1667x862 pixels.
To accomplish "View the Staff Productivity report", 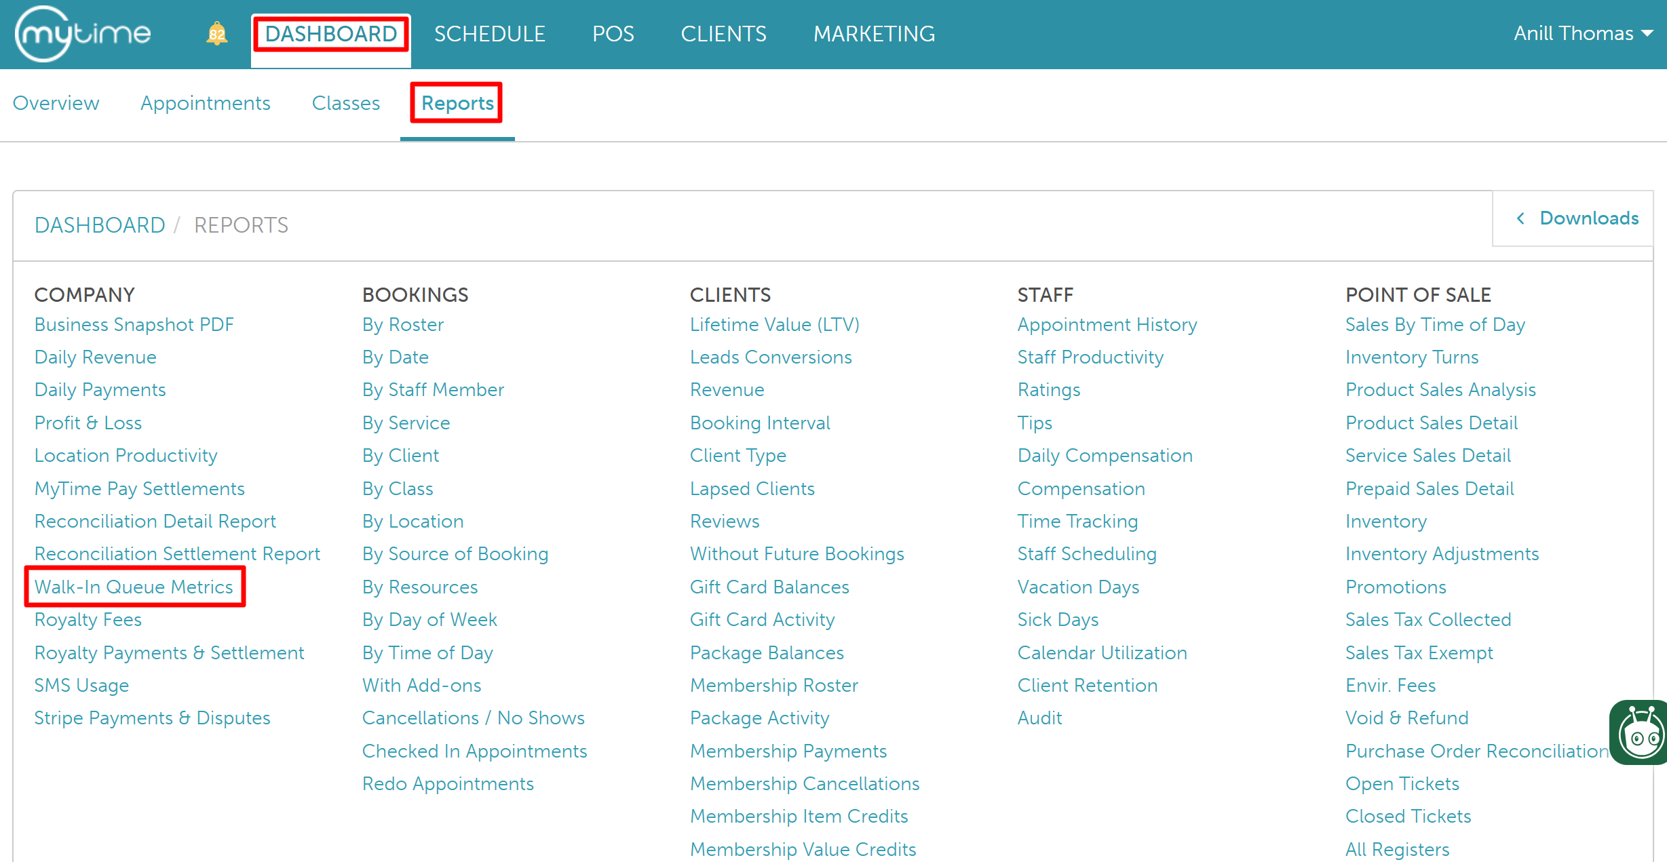I will [x=1091, y=357].
